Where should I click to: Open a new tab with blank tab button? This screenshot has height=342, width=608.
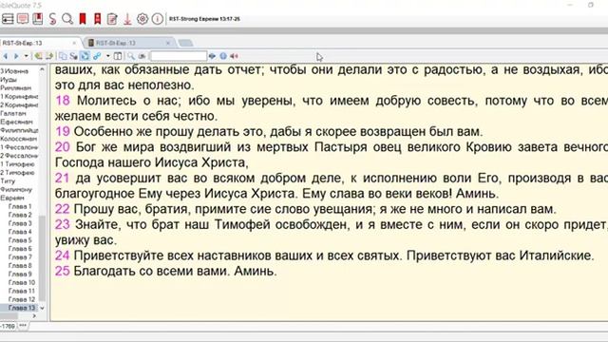click(186, 43)
